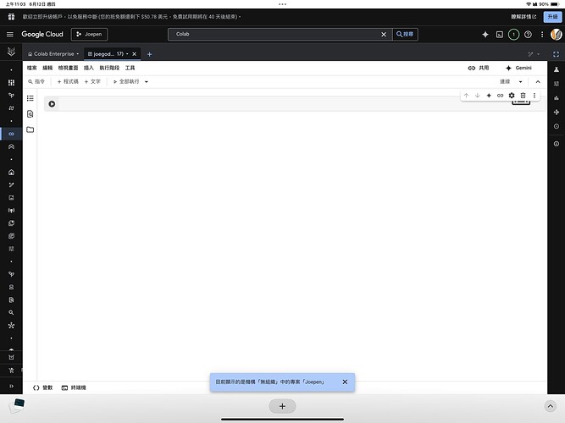565x423 pixels.
Task: Open the user account avatar
Action: click(556, 34)
